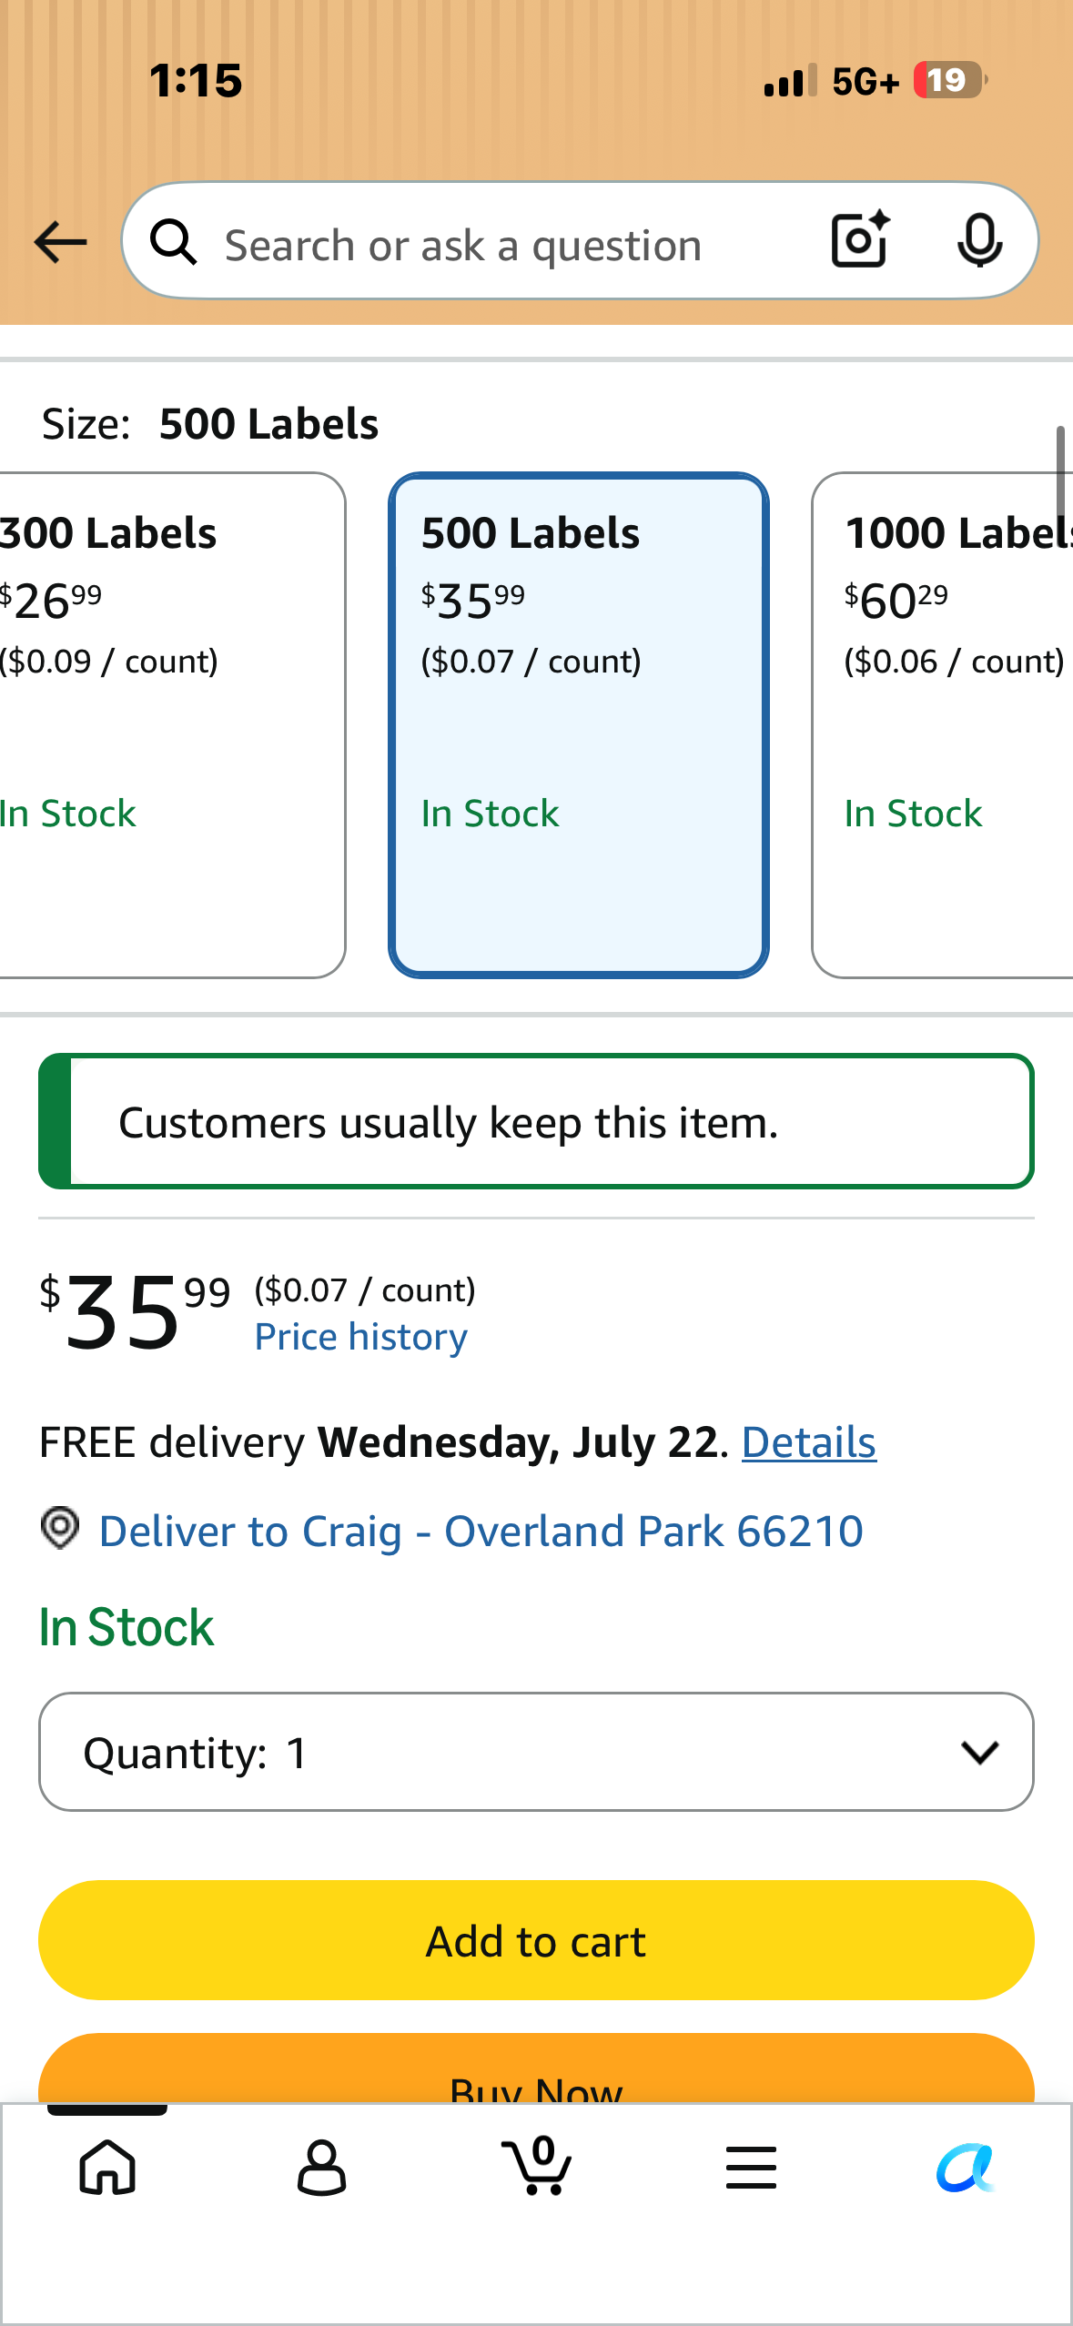Open delivery Details link
This screenshot has width=1073, height=2326.
point(809,1442)
